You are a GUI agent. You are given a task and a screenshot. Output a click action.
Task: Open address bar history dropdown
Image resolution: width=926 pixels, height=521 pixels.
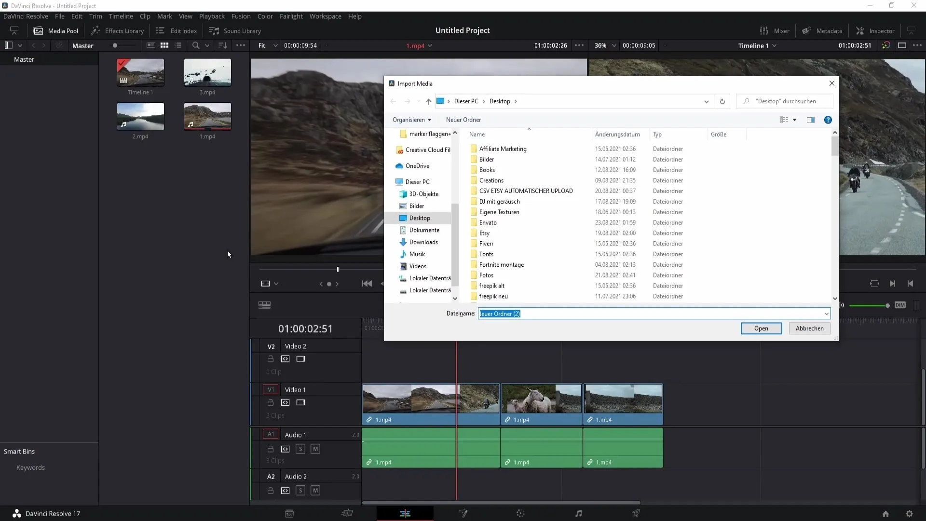point(706,101)
